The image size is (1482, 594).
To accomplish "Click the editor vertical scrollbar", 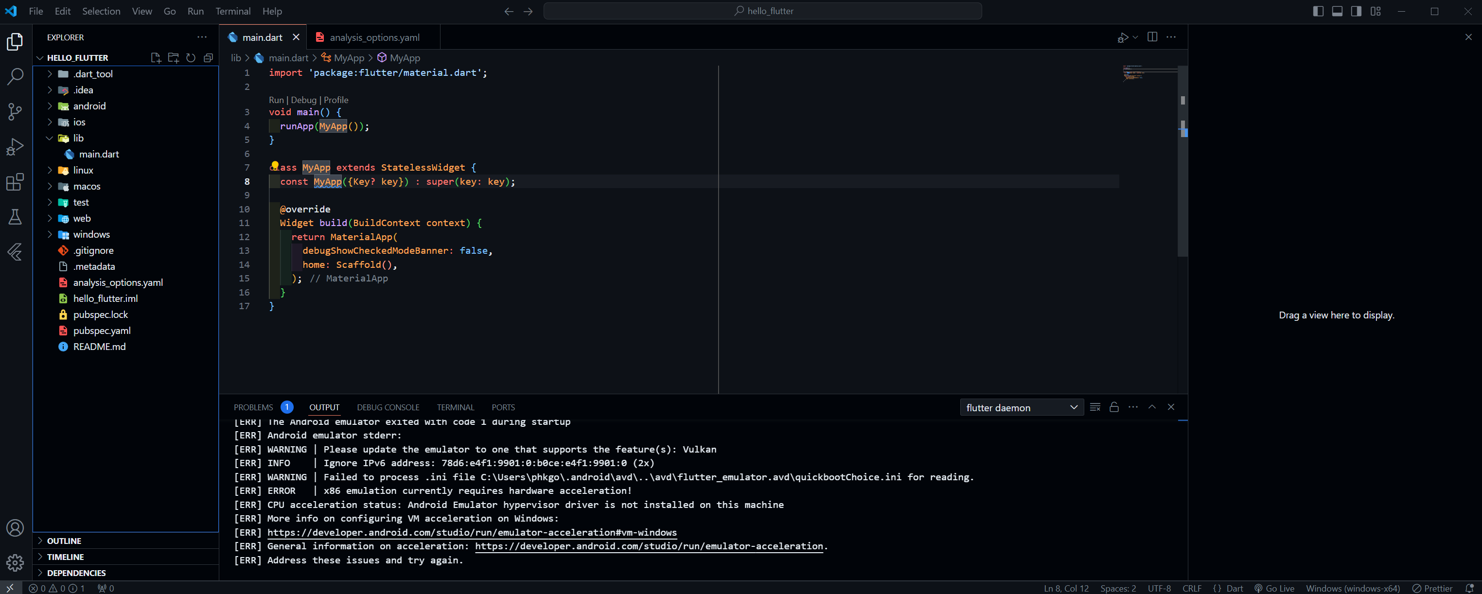I will [1183, 161].
